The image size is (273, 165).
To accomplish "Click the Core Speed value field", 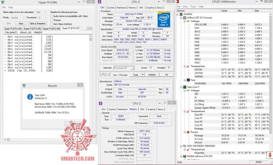I will coord(123,50).
